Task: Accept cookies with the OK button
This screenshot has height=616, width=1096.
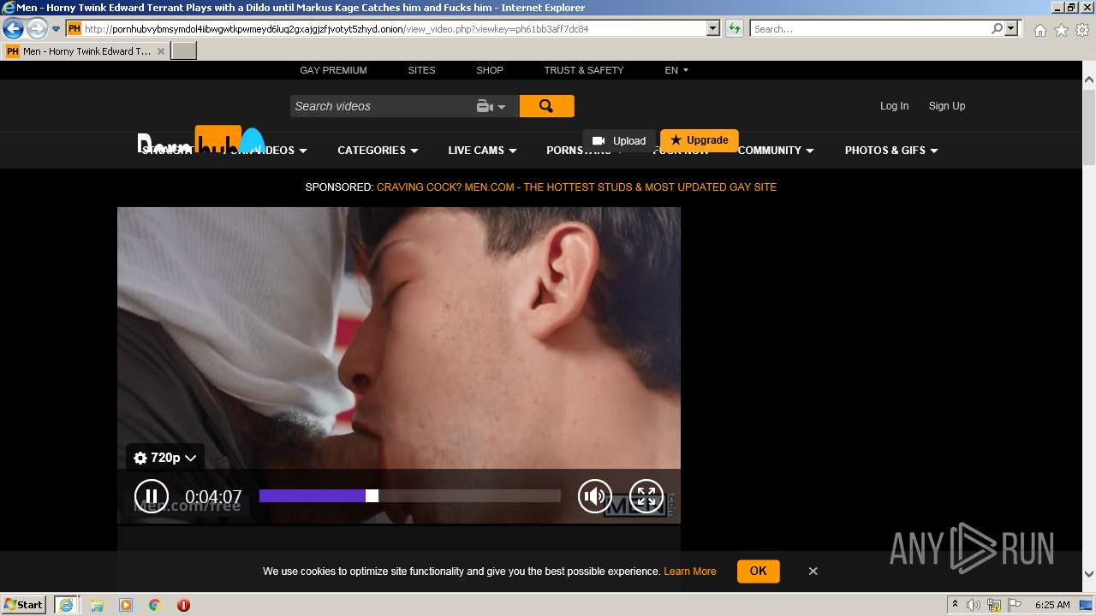Action: (758, 571)
